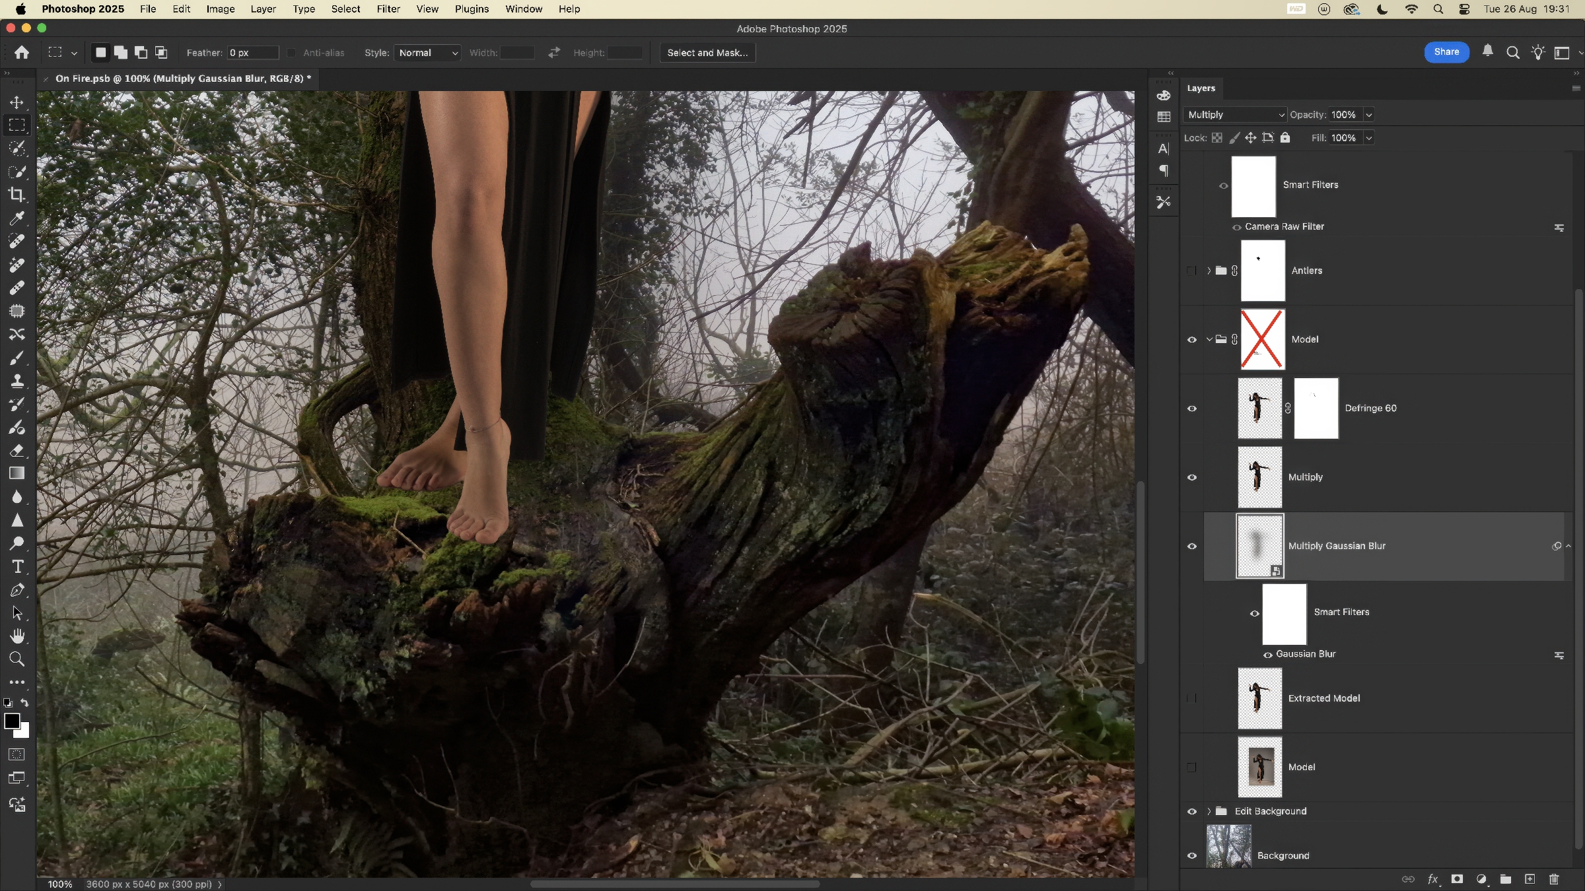Click the Add layer mask icon
Viewport: 1585px width, 891px height.
pos(1457,879)
